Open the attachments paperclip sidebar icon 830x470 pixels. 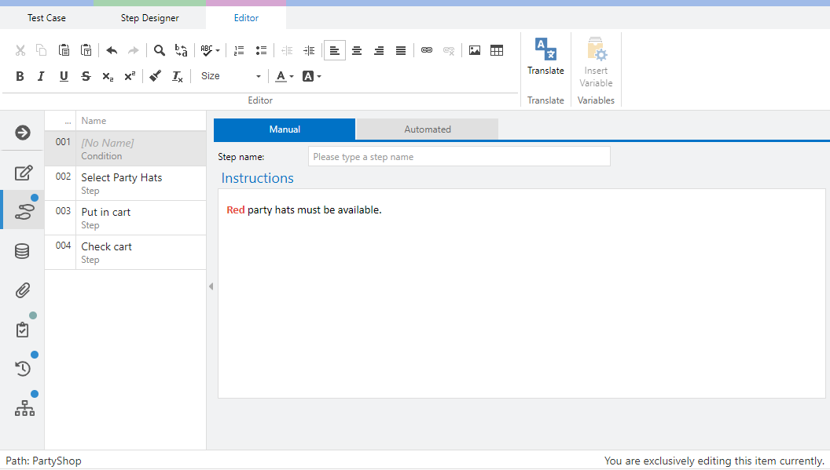point(23,291)
